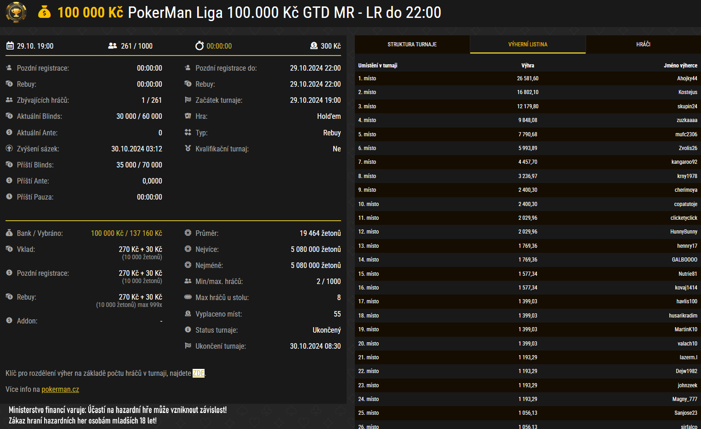
Task: Click the icon beside Aktuální Blinds
Action: click(x=9, y=116)
